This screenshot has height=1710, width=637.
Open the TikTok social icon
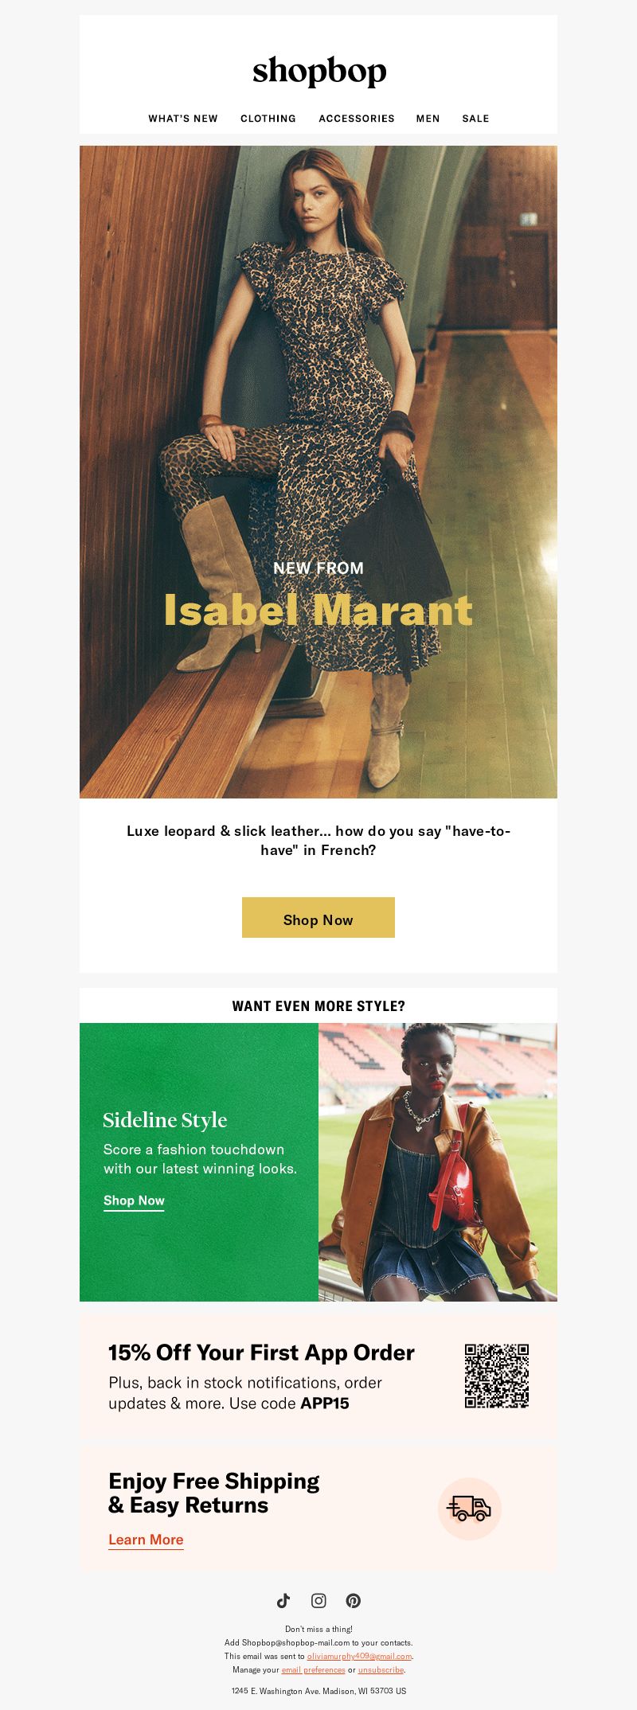[x=283, y=1600]
